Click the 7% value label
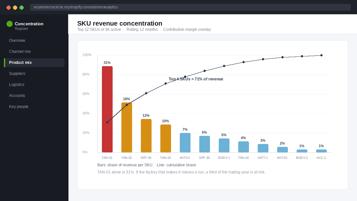 click(x=185, y=129)
